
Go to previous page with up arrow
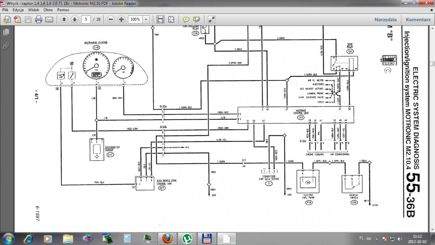pyautogui.click(x=64, y=19)
